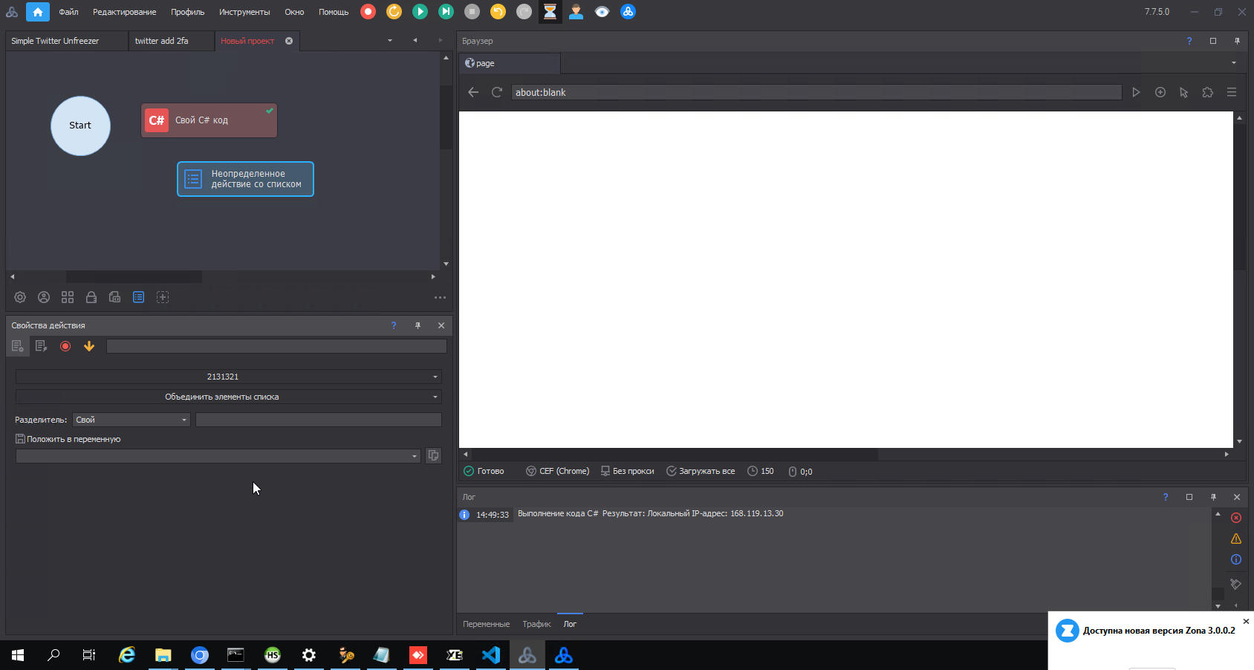
Task: Reload the browser page
Action: click(x=497, y=92)
